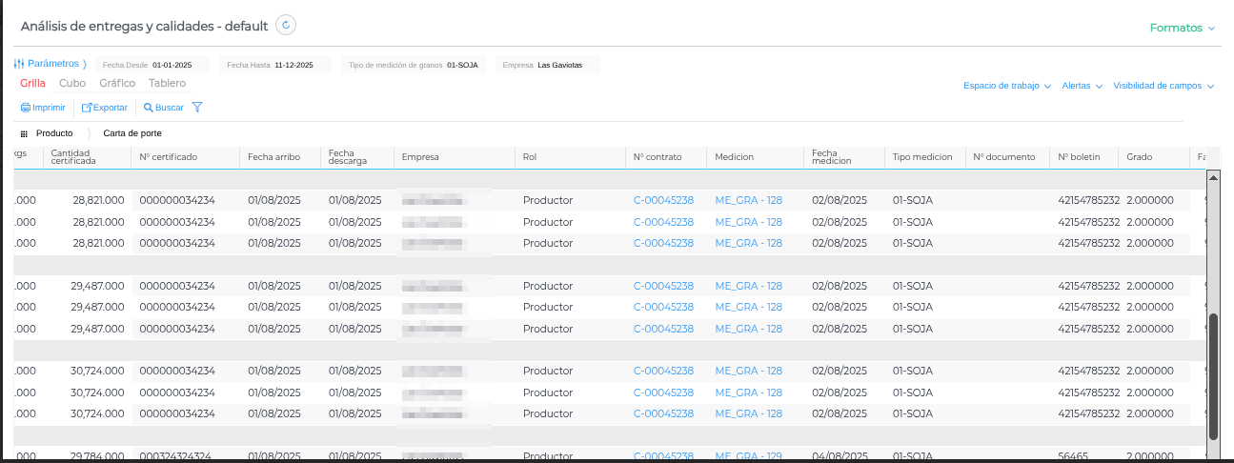Open the funnel filter icon
1234x463 pixels.
[x=197, y=108]
